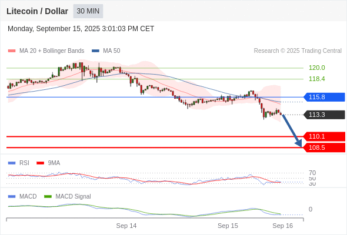This screenshot has height=235, width=347.
Task: Click the blue MACD legend swatch
Action: click(12, 197)
